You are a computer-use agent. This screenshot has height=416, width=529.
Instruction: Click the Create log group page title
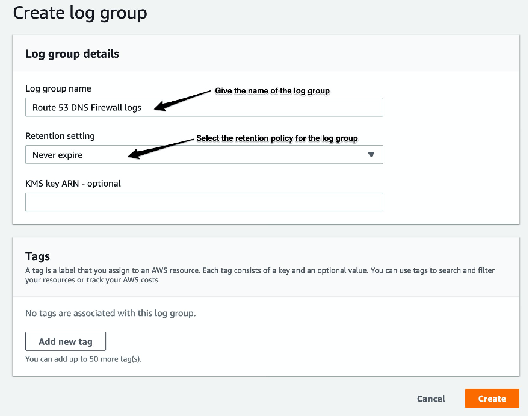(x=80, y=13)
